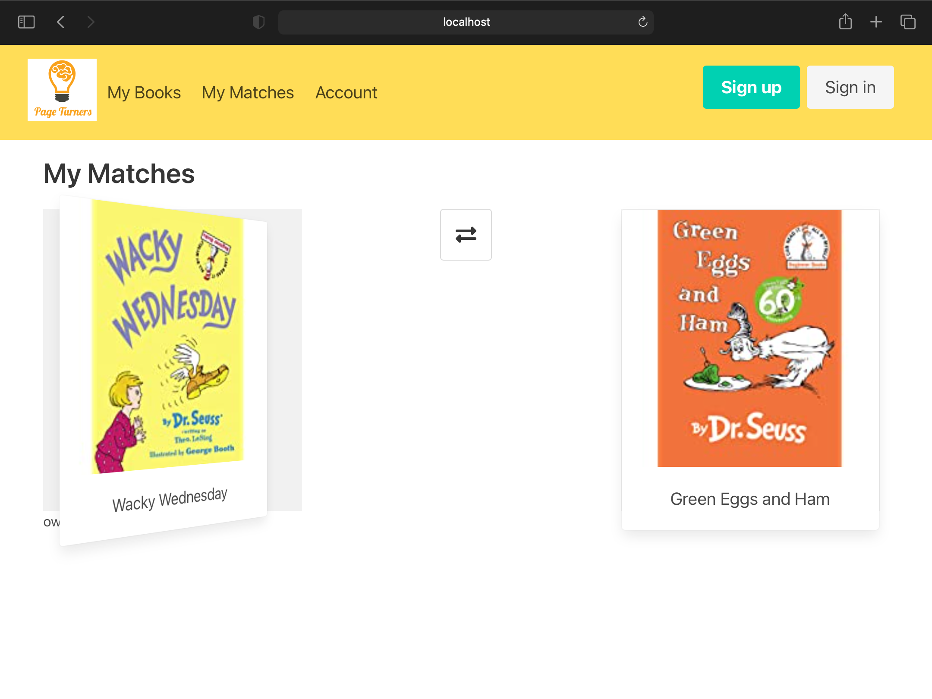
Task: Show the tab overview icon
Action: [908, 22]
